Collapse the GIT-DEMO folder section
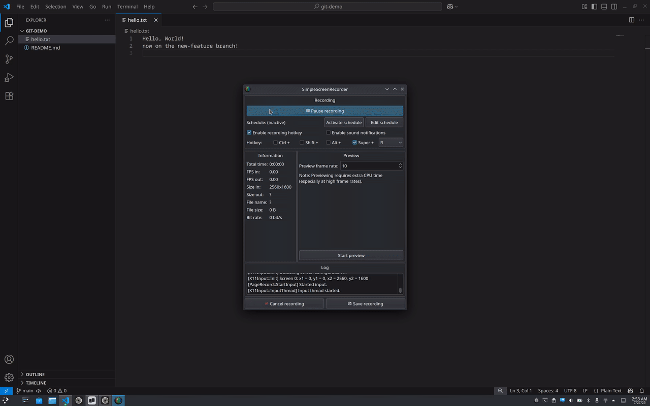The width and height of the screenshot is (650, 406). pos(67,31)
